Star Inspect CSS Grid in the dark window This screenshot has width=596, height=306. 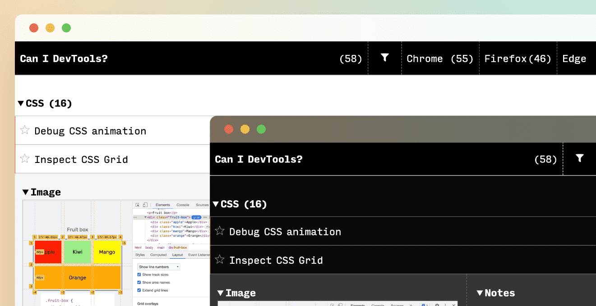pos(220,260)
